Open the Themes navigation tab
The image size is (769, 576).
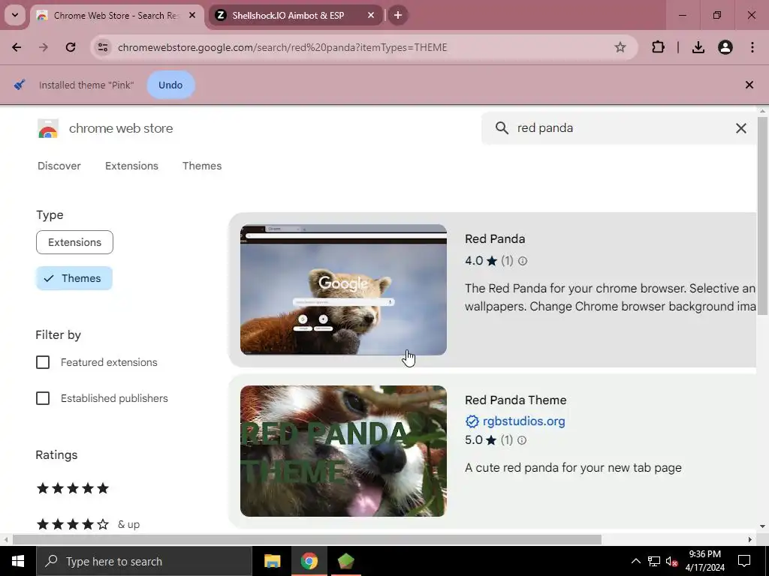coord(202,166)
